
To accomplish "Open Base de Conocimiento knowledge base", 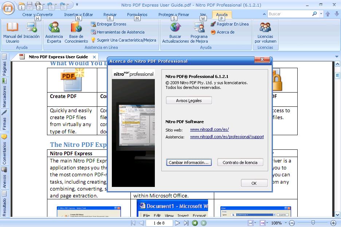I will click(x=76, y=32).
